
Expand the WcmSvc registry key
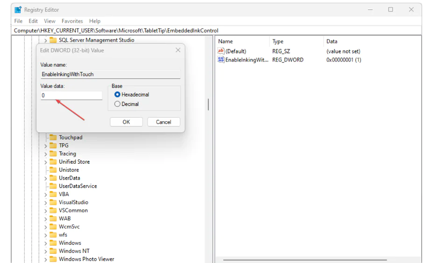(x=45, y=227)
